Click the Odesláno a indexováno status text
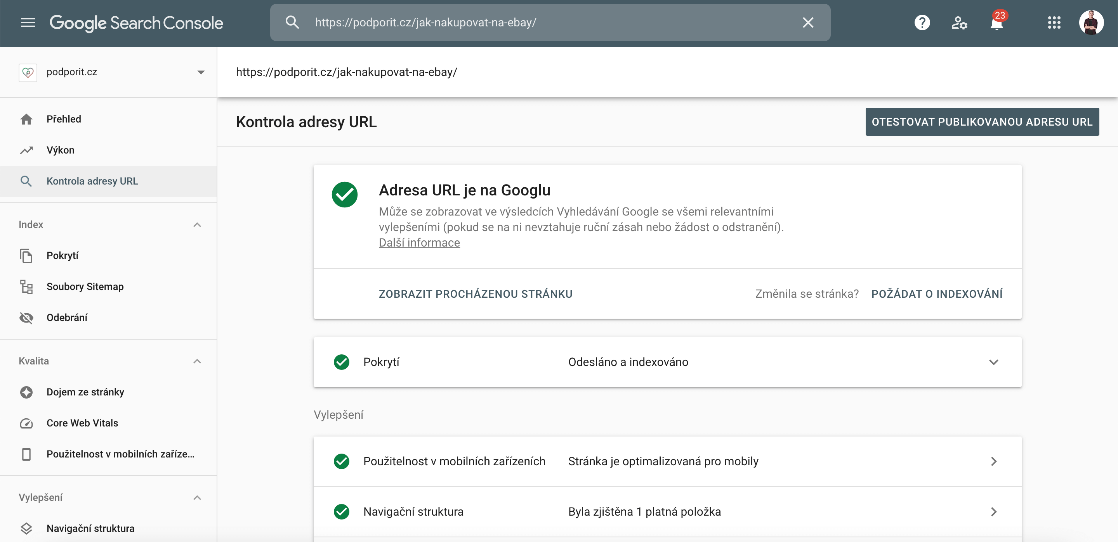Viewport: 1118px width, 542px height. pos(628,362)
